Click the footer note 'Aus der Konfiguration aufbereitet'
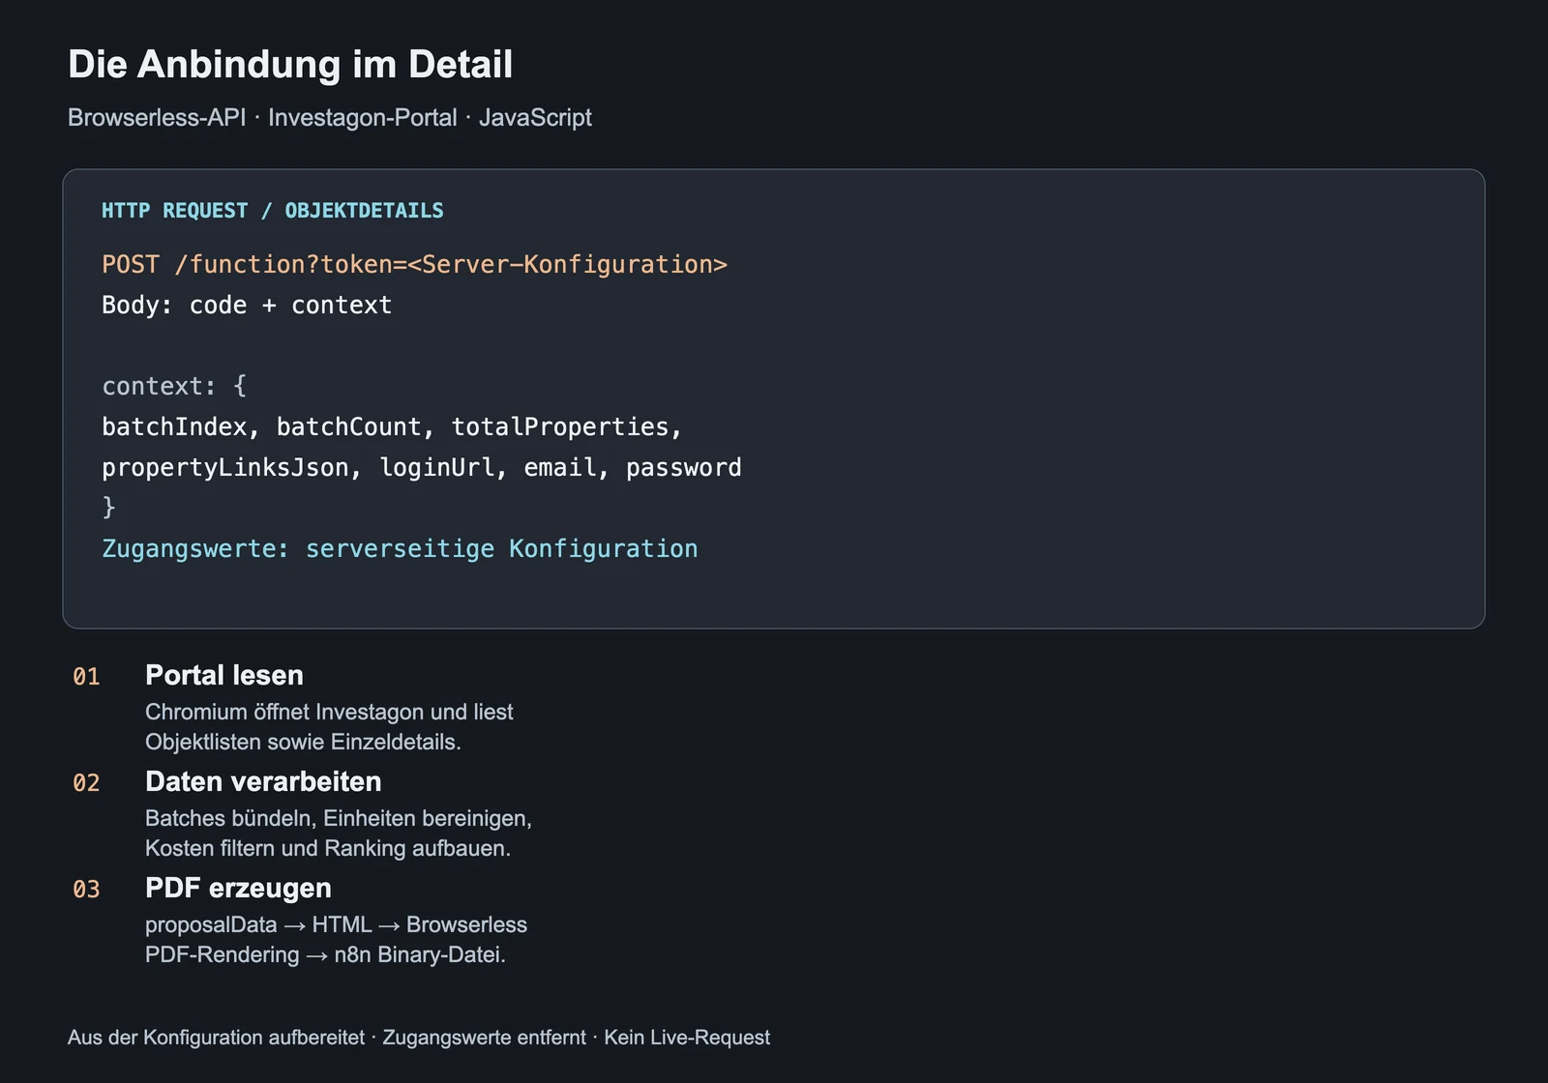Screen dimensions: 1548x1083 (216, 1038)
